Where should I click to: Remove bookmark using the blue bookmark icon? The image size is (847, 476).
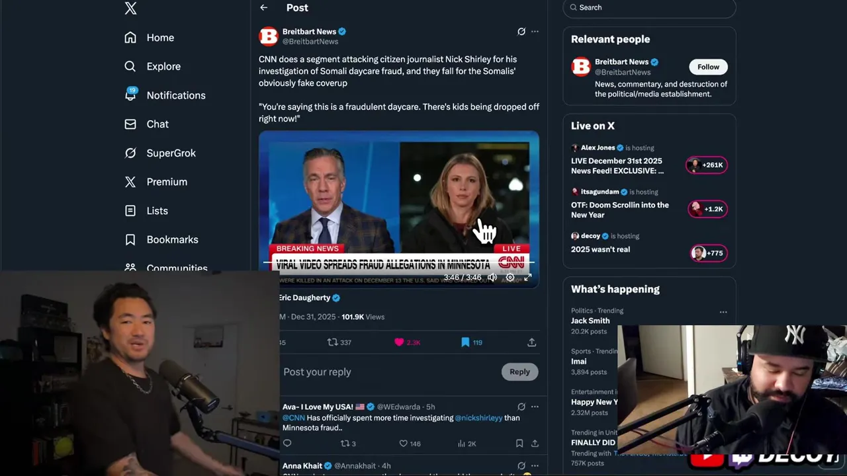pos(465,342)
